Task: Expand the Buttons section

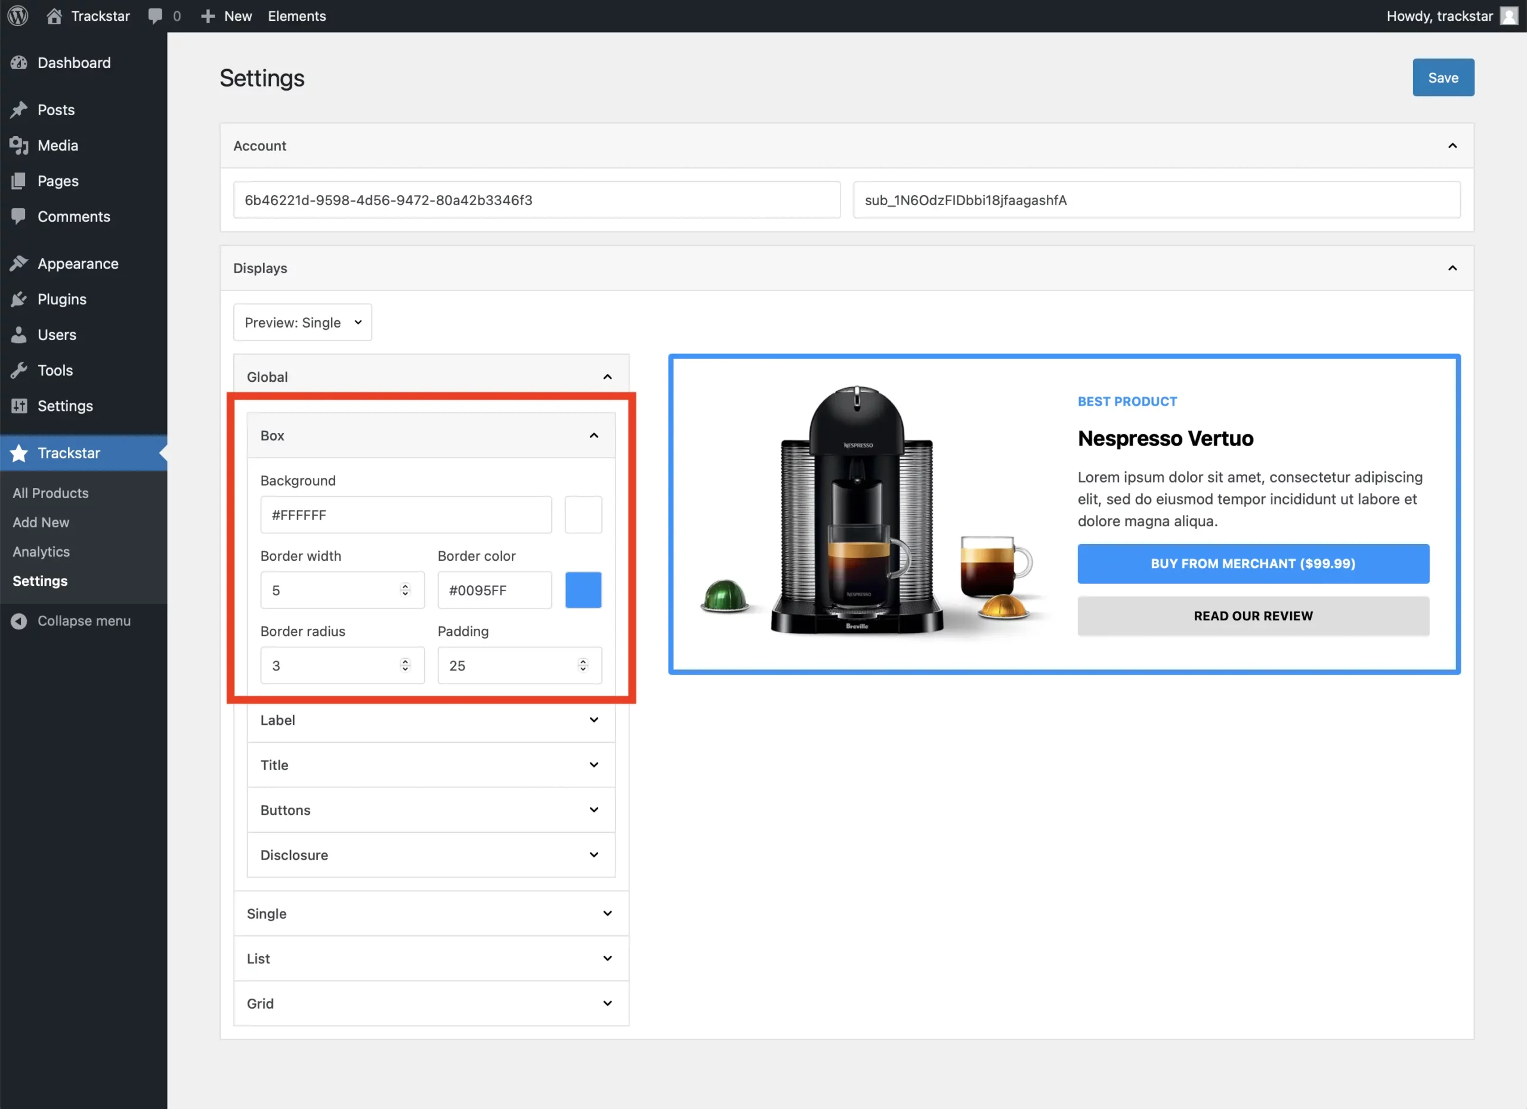Action: click(431, 810)
